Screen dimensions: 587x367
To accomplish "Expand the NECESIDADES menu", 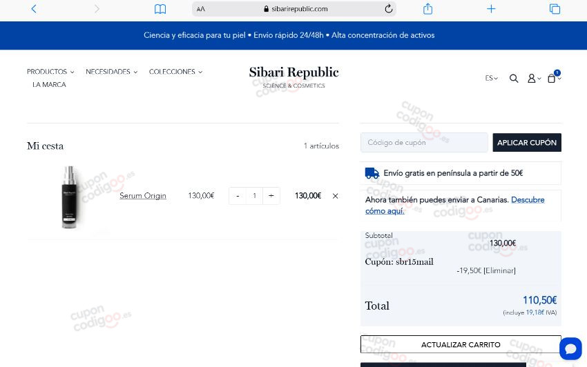I will click(x=112, y=72).
